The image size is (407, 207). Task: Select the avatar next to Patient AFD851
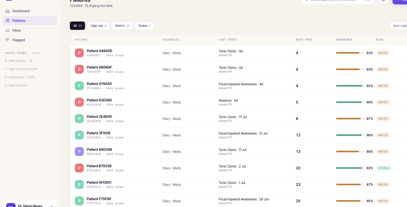click(79, 185)
